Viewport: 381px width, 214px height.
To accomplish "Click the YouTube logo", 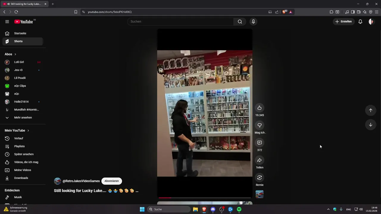I will [24, 21].
